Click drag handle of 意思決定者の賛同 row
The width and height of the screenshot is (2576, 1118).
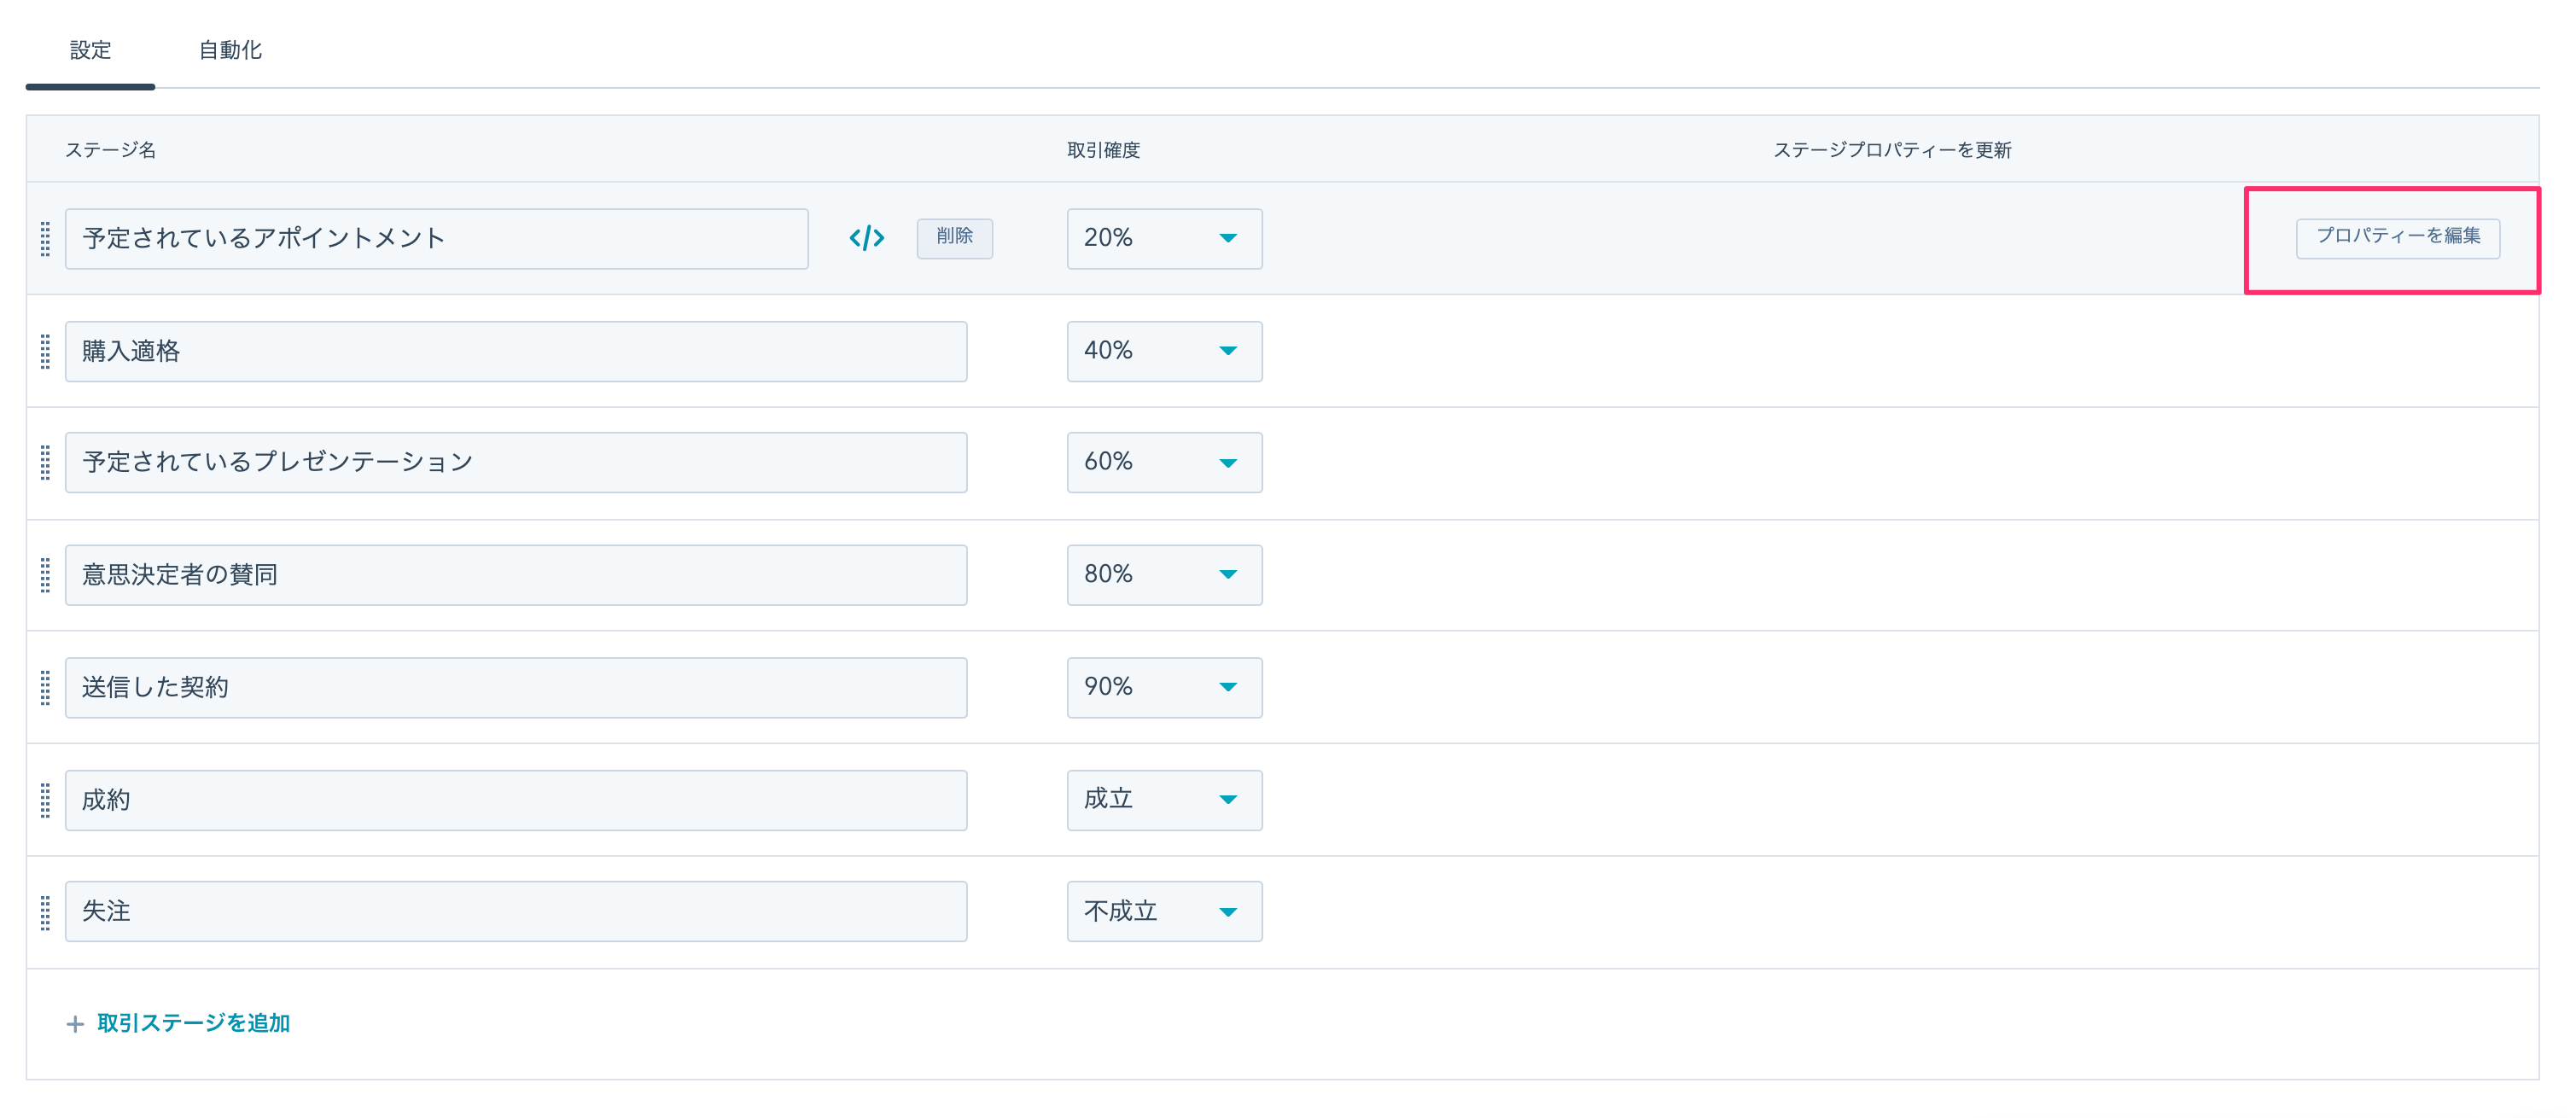(x=45, y=575)
